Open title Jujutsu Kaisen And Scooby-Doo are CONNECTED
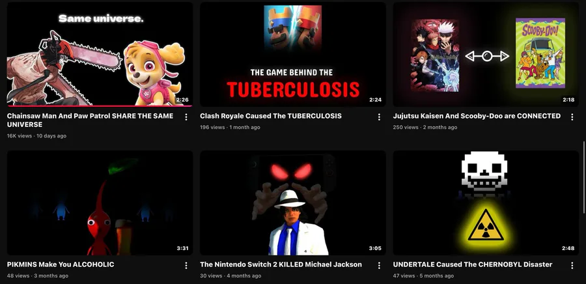Screen dimensions: 586x284 [x=477, y=116]
